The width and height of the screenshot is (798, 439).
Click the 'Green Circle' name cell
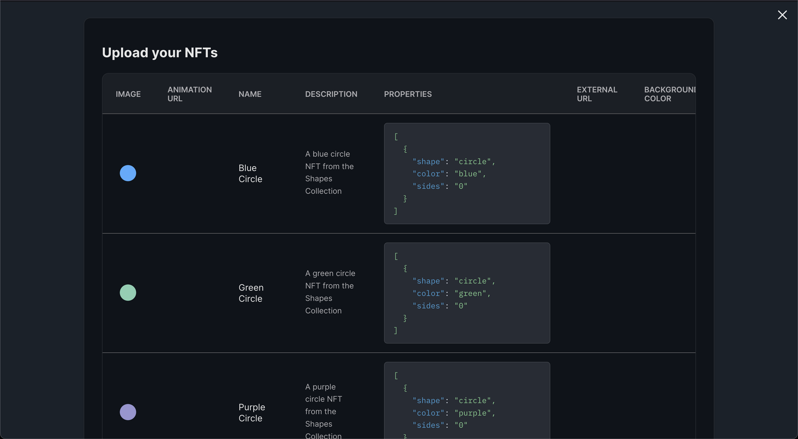(x=251, y=293)
